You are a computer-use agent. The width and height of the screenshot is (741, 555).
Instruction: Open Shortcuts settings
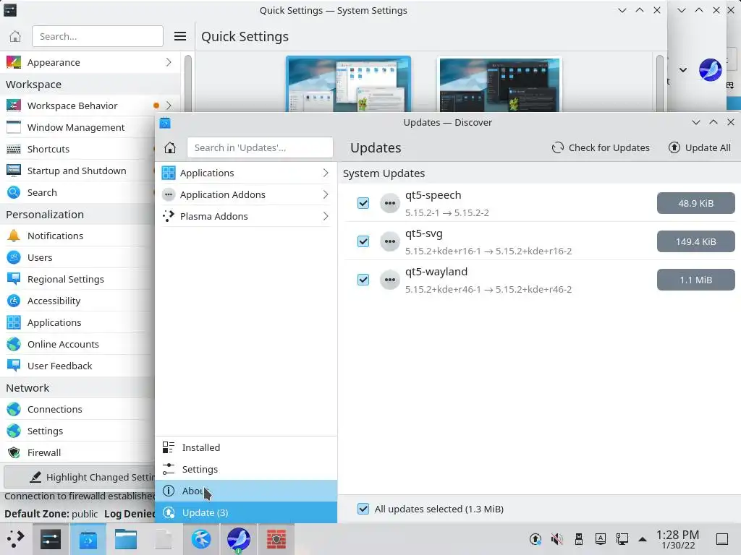tap(78, 149)
